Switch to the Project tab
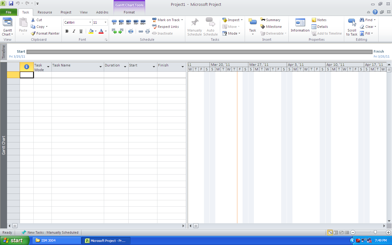The image size is (392, 245). (x=66, y=12)
